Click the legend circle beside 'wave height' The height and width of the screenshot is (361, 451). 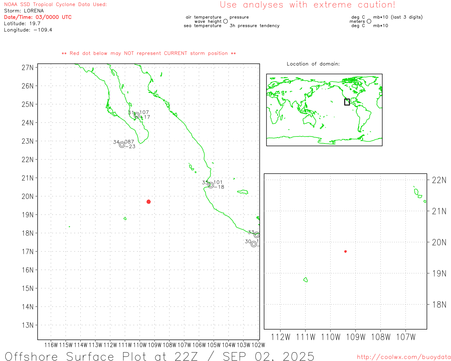click(225, 21)
